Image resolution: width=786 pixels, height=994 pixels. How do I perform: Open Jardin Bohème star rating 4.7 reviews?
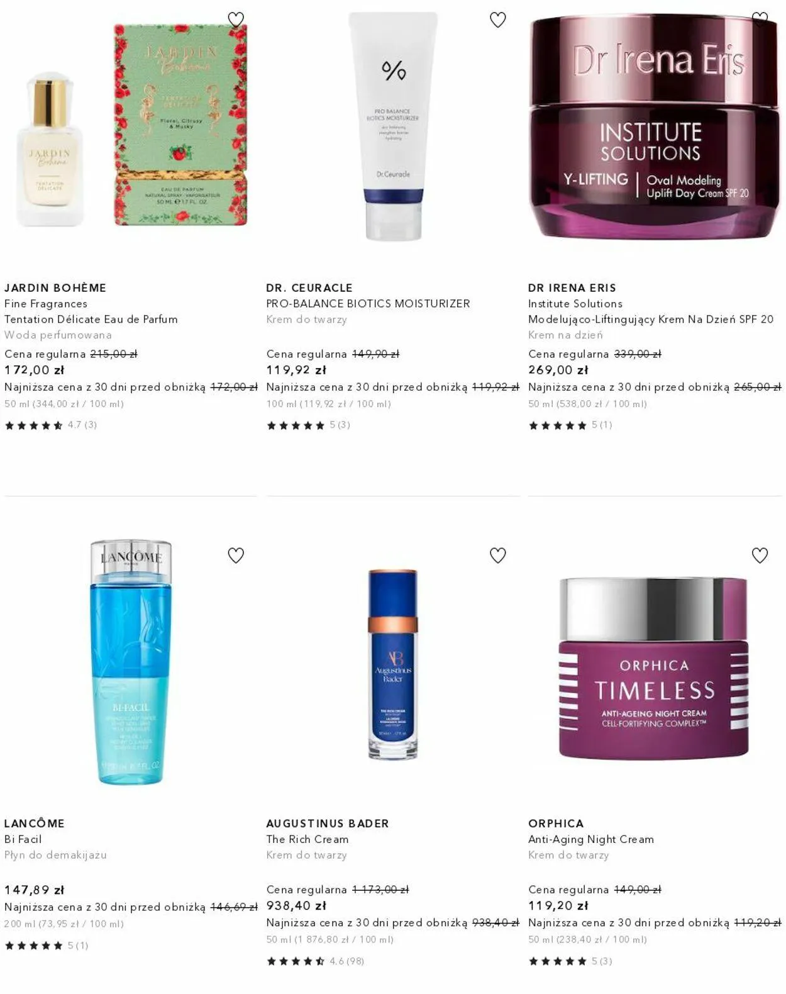click(51, 425)
